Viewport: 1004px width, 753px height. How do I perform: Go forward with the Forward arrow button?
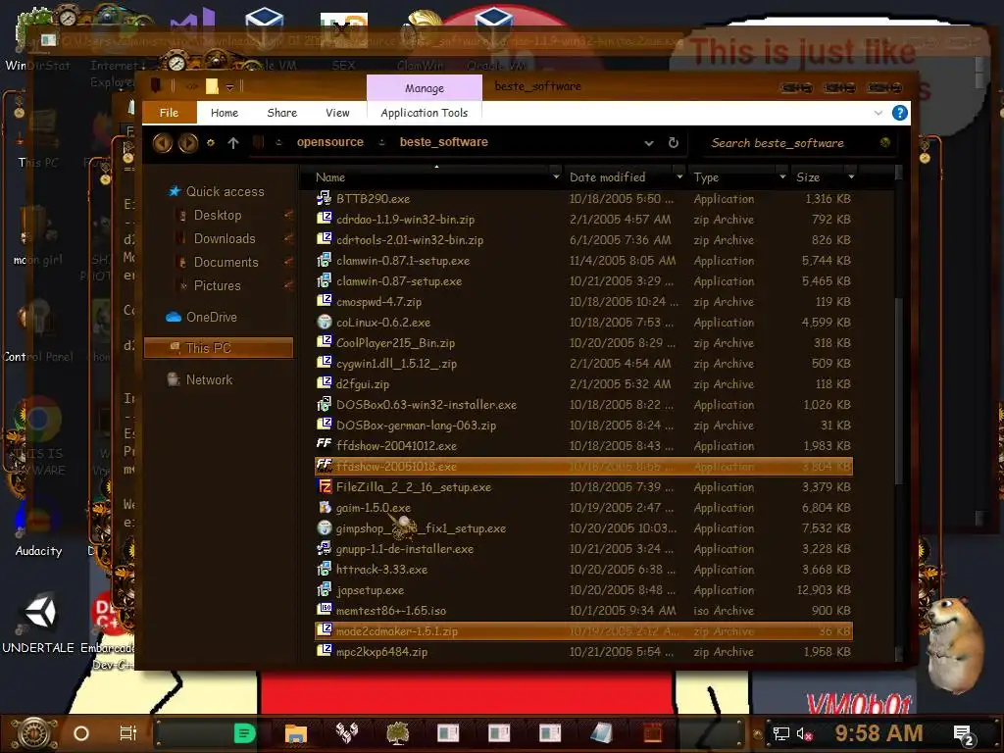pyautogui.click(x=188, y=143)
